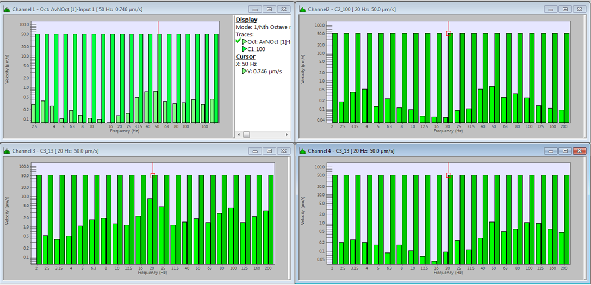Select the Cursor heading in side panel

pos(245,56)
